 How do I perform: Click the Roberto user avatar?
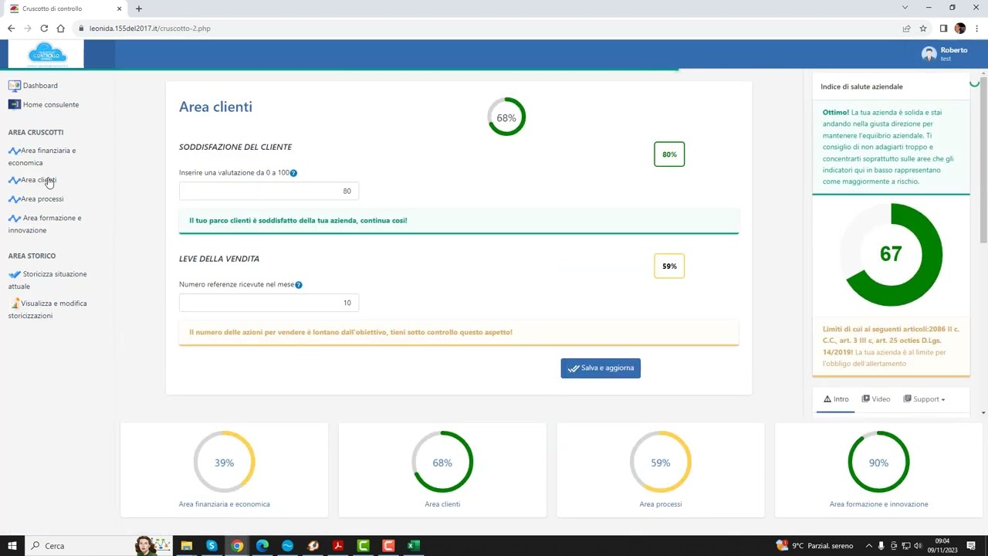pos(929,54)
